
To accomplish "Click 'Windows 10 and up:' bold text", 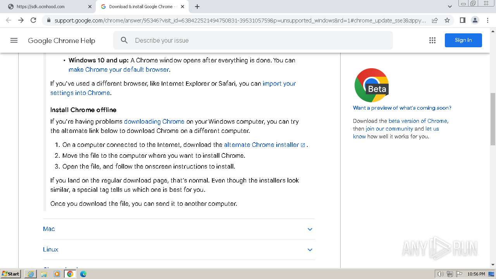I will 98,60.
